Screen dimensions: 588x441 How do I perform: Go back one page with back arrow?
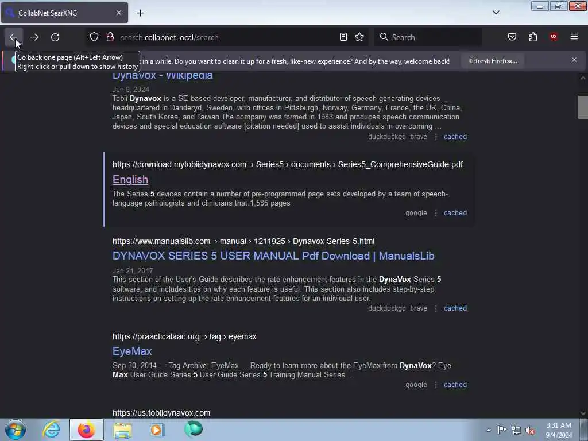tap(14, 37)
